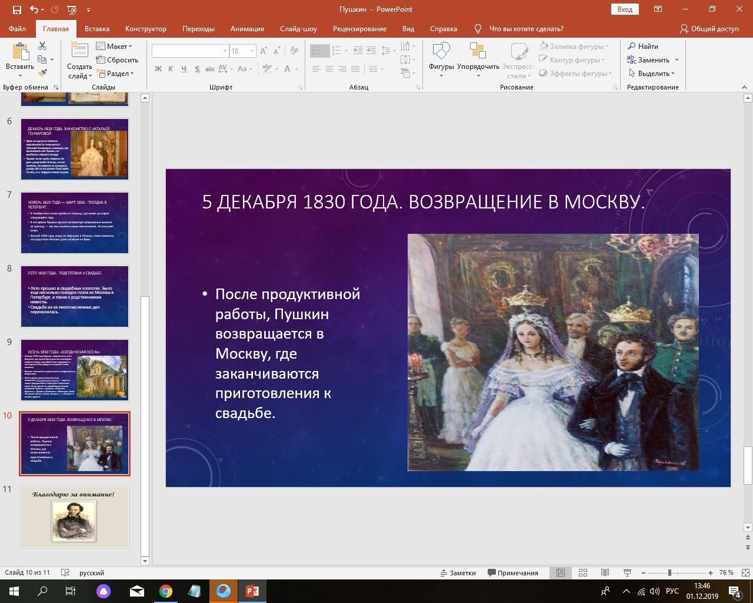Start Slide Show icon in status bar
The image size is (753, 603).
627,572
